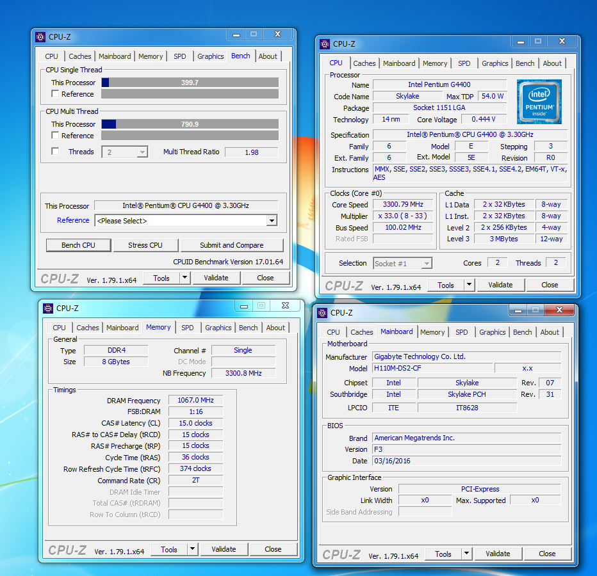Click the Core Speed value 3300.79 MHz
This screenshot has height=576, width=597.
[x=403, y=204]
